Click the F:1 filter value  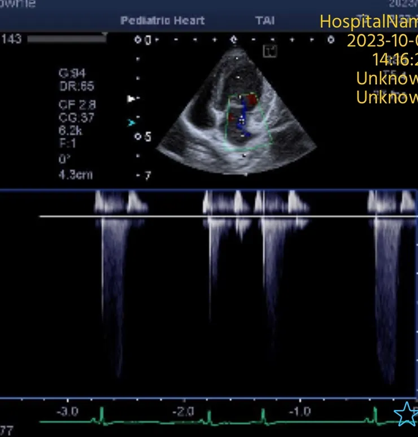(67, 143)
